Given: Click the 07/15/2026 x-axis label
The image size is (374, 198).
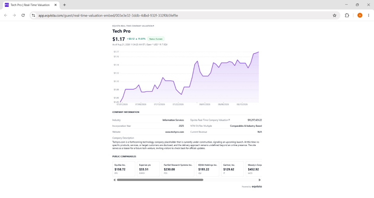Looking at the screenshot, I should pos(159,105).
